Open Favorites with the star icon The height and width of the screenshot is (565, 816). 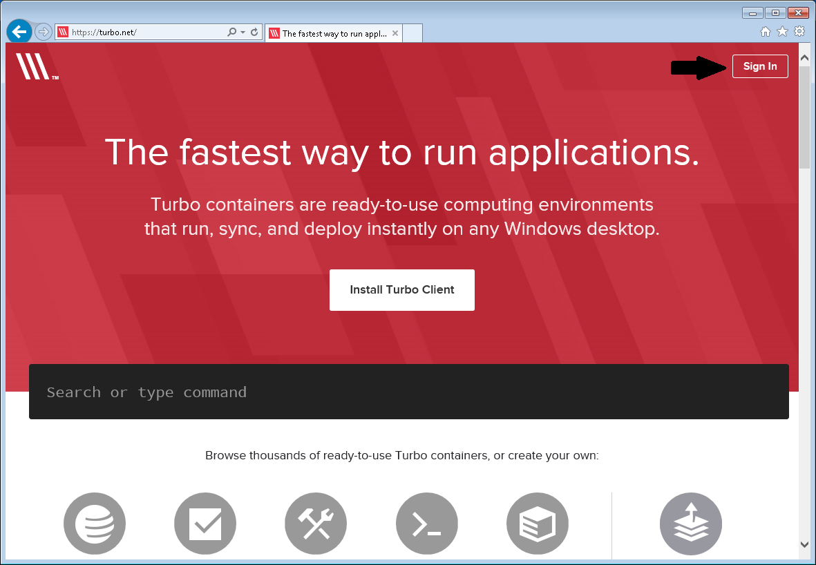(x=782, y=31)
